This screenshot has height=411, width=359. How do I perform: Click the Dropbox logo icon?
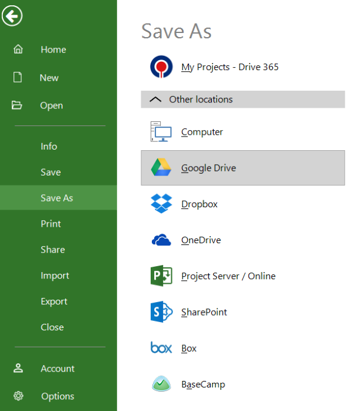(x=161, y=203)
